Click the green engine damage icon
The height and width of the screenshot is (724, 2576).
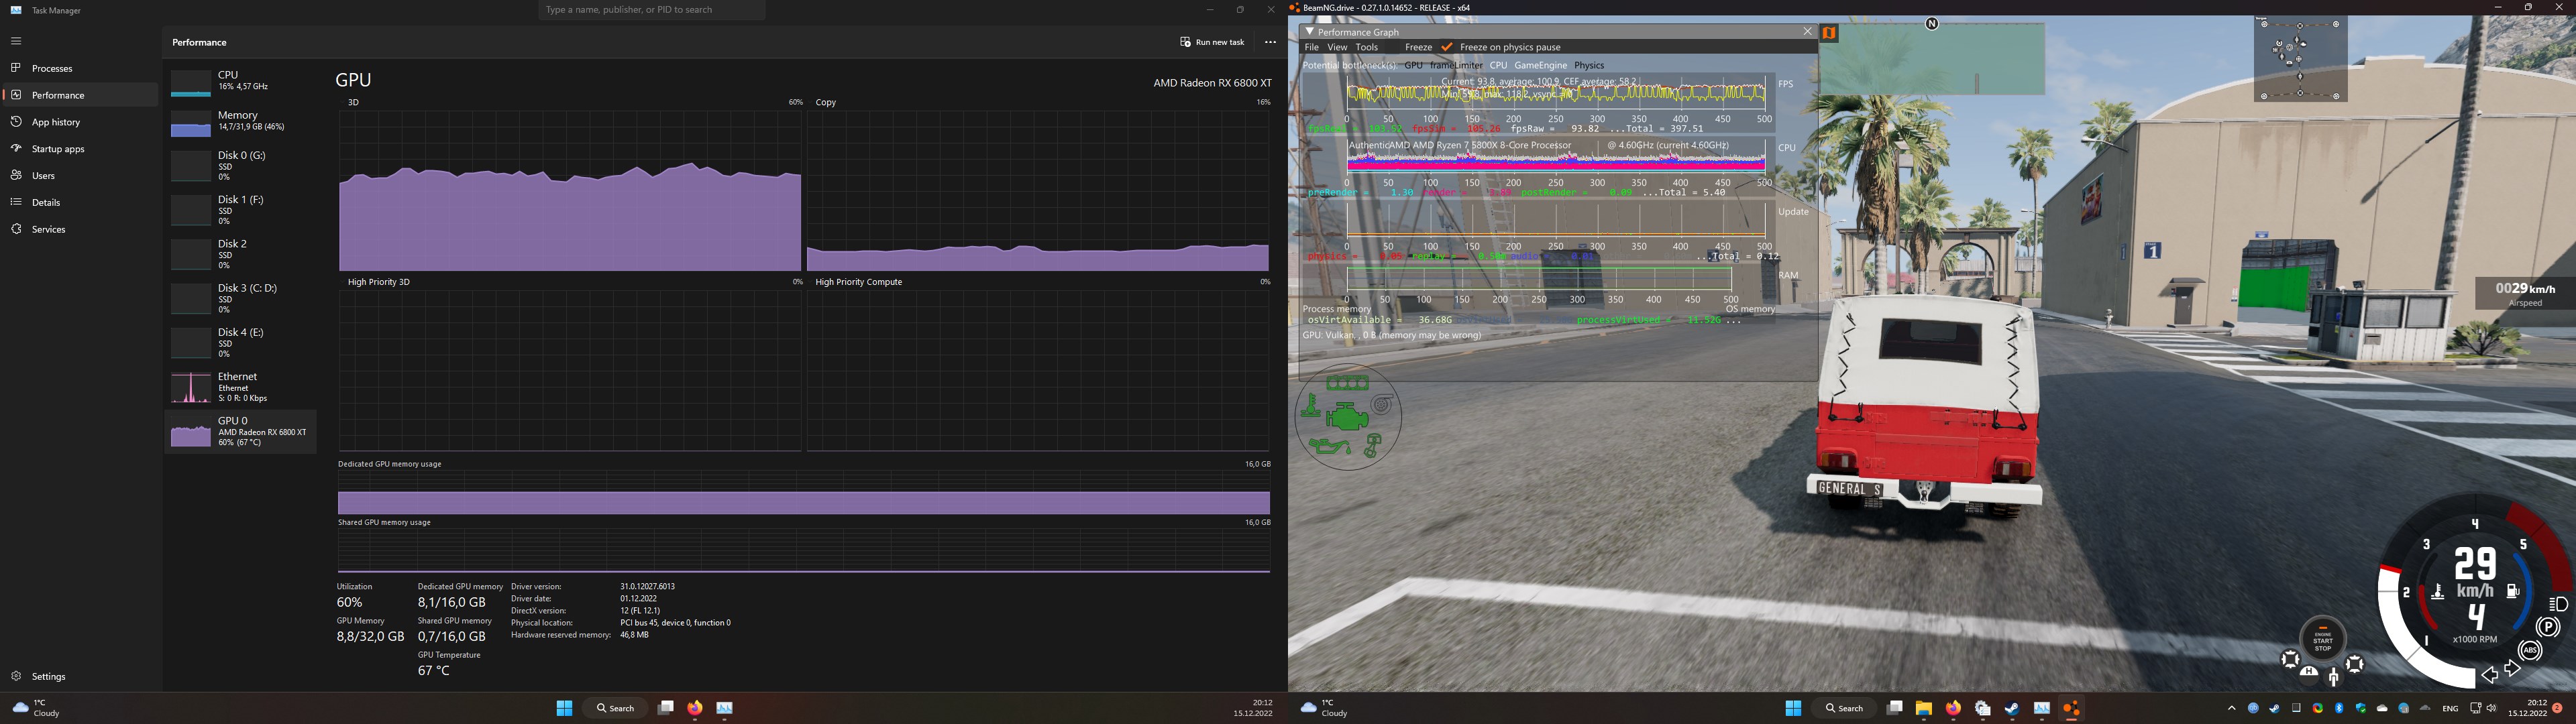coord(1346,416)
